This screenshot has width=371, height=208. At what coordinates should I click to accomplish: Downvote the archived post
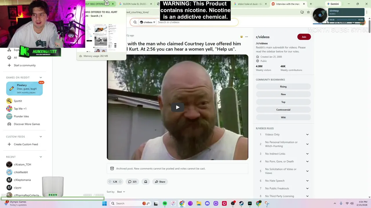(x=120, y=182)
